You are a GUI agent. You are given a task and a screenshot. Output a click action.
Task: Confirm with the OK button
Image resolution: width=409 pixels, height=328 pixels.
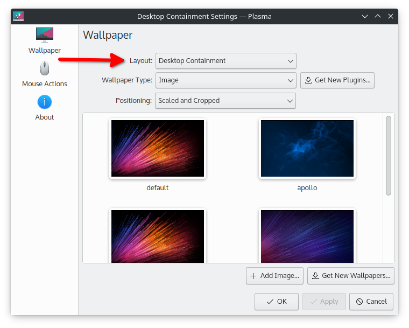pos(277,302)
